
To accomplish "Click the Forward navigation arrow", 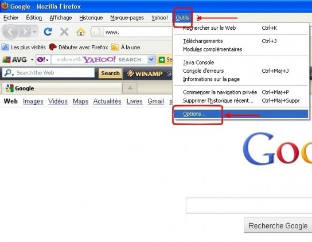I will click(x=25, y=32).
